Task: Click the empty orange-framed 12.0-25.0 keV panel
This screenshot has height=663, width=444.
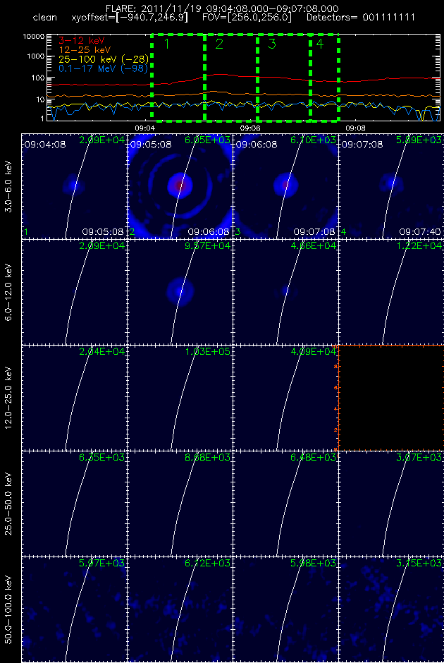Action: [390, 398]
